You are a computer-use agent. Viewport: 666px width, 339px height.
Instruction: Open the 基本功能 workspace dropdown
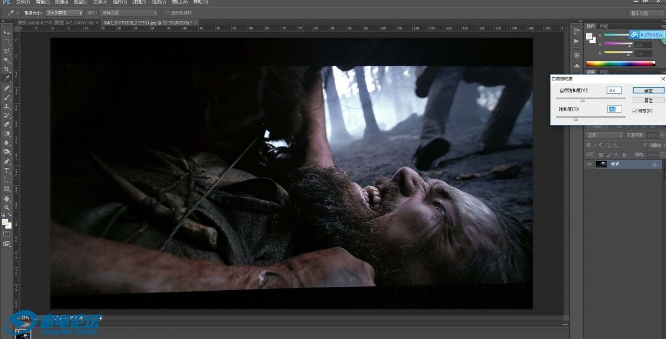(x=645, y=13)
